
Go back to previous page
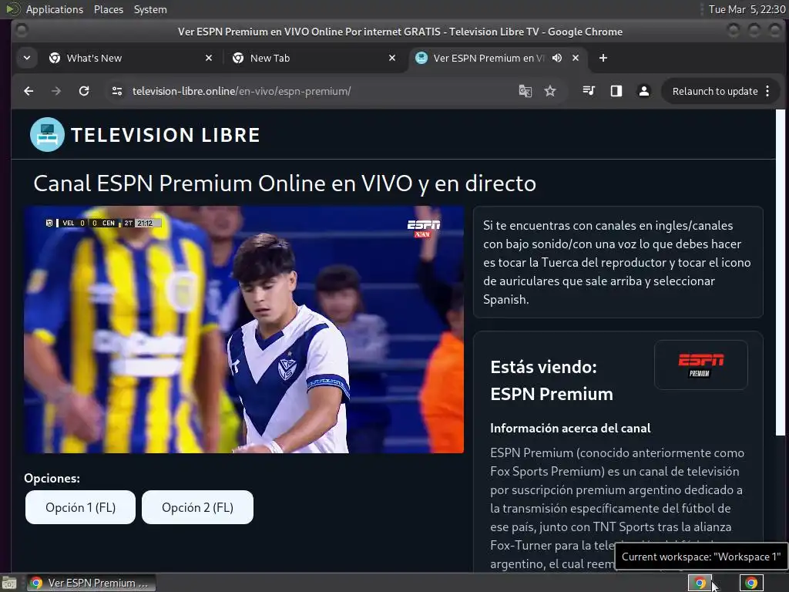[29, 91]
